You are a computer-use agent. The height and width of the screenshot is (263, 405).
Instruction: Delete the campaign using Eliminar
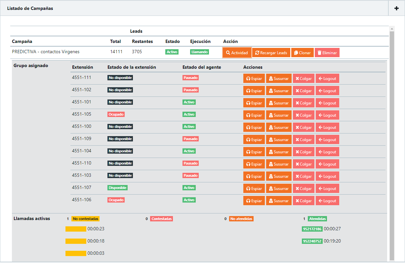tap(327, 53)
